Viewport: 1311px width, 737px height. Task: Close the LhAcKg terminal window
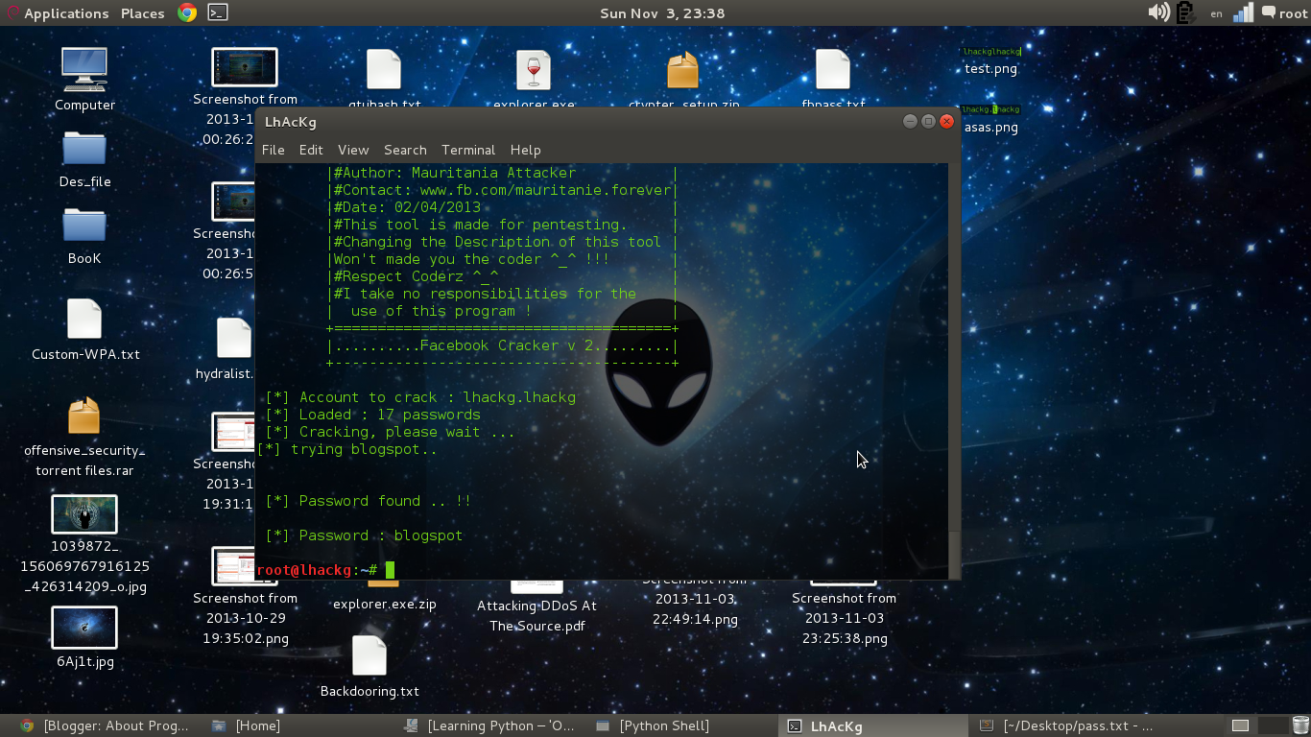point(946,121)
